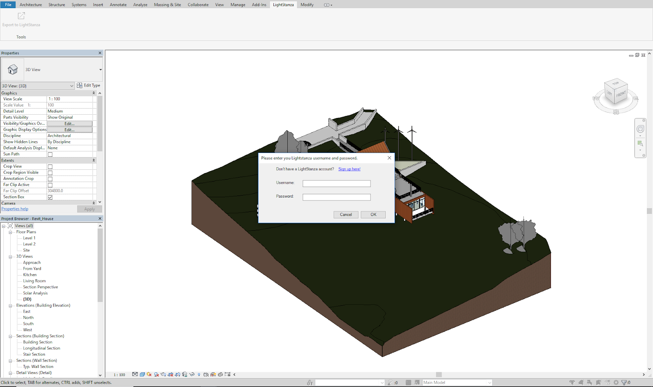
Task: Click the Reveal Hidden Elements lightbulb icon
Action: click(x=199, y=374)
